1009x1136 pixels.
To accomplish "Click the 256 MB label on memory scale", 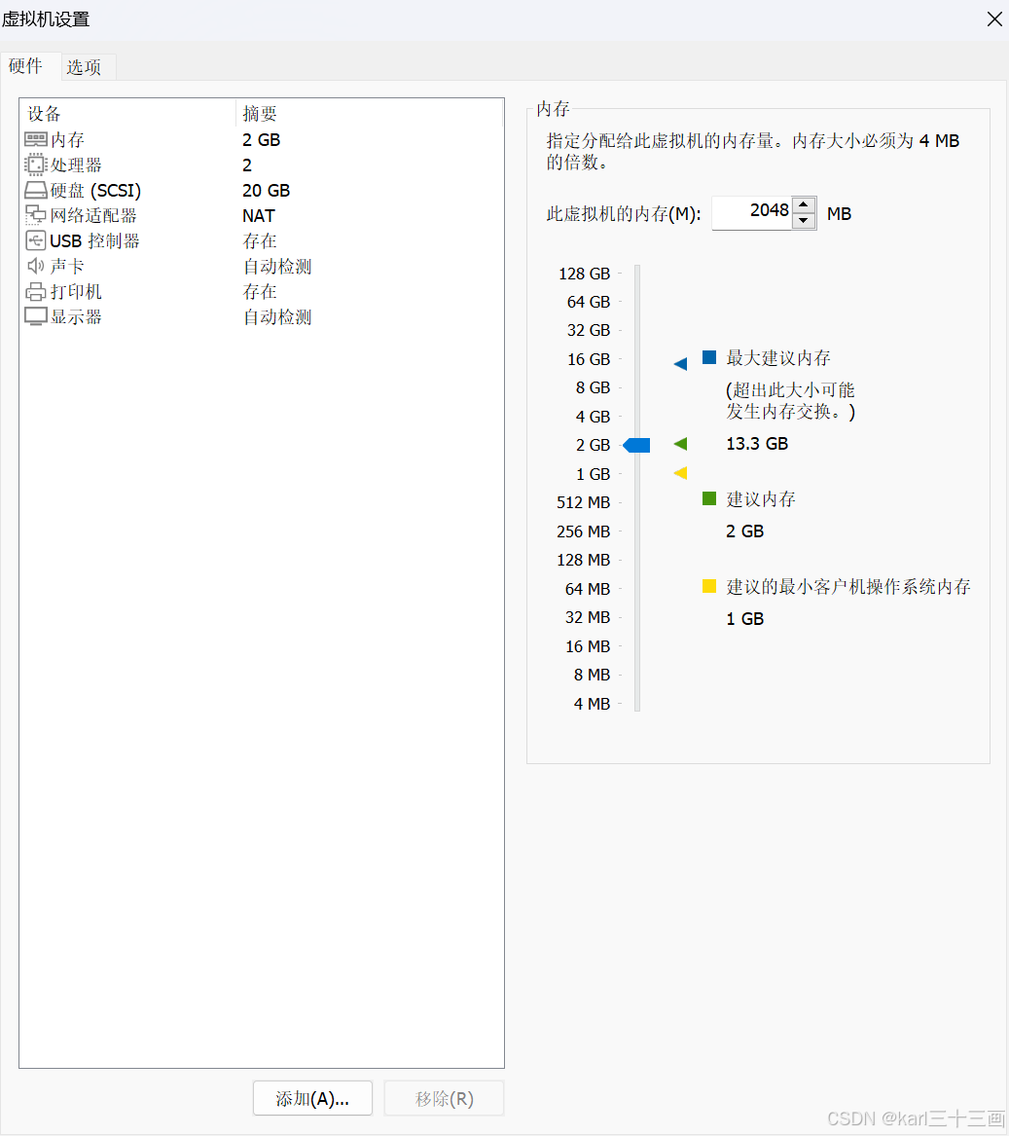I will [584, 531].
